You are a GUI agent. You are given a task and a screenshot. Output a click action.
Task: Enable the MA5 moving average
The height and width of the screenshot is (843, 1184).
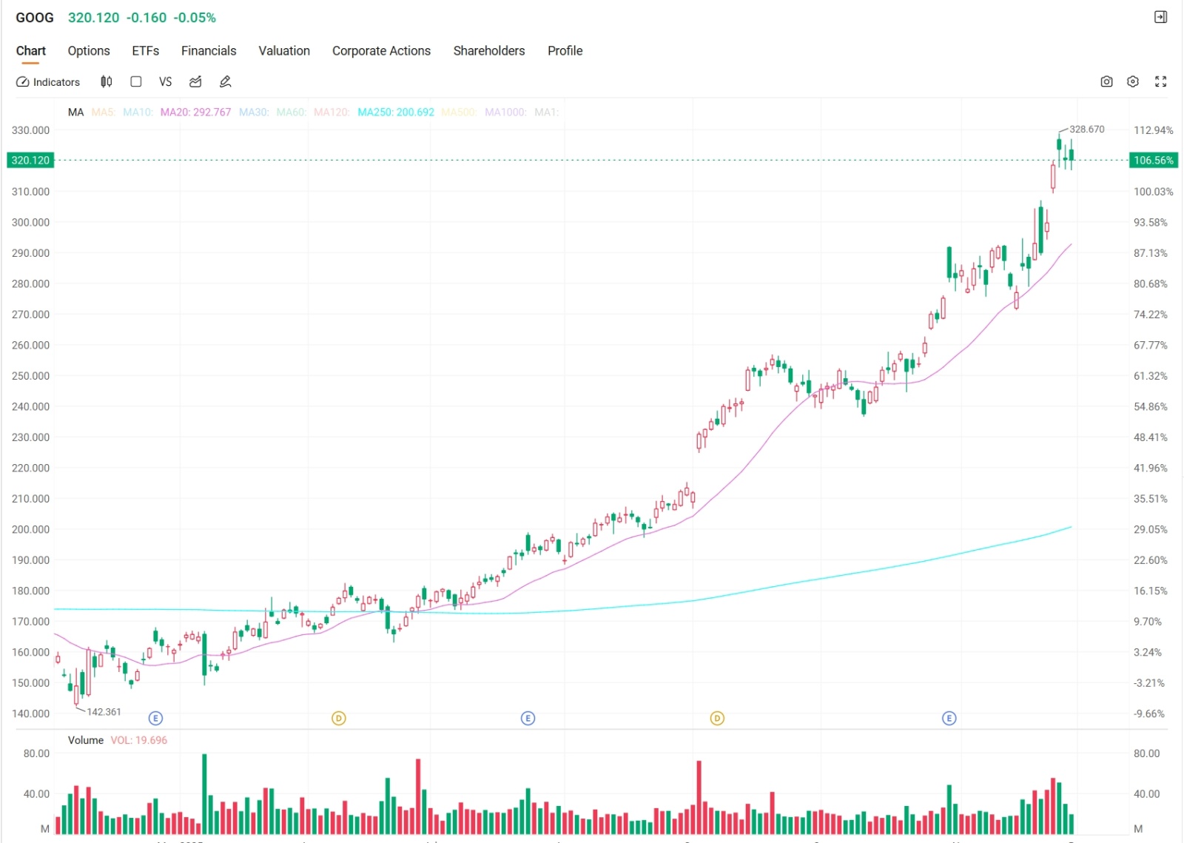(103, 112)
